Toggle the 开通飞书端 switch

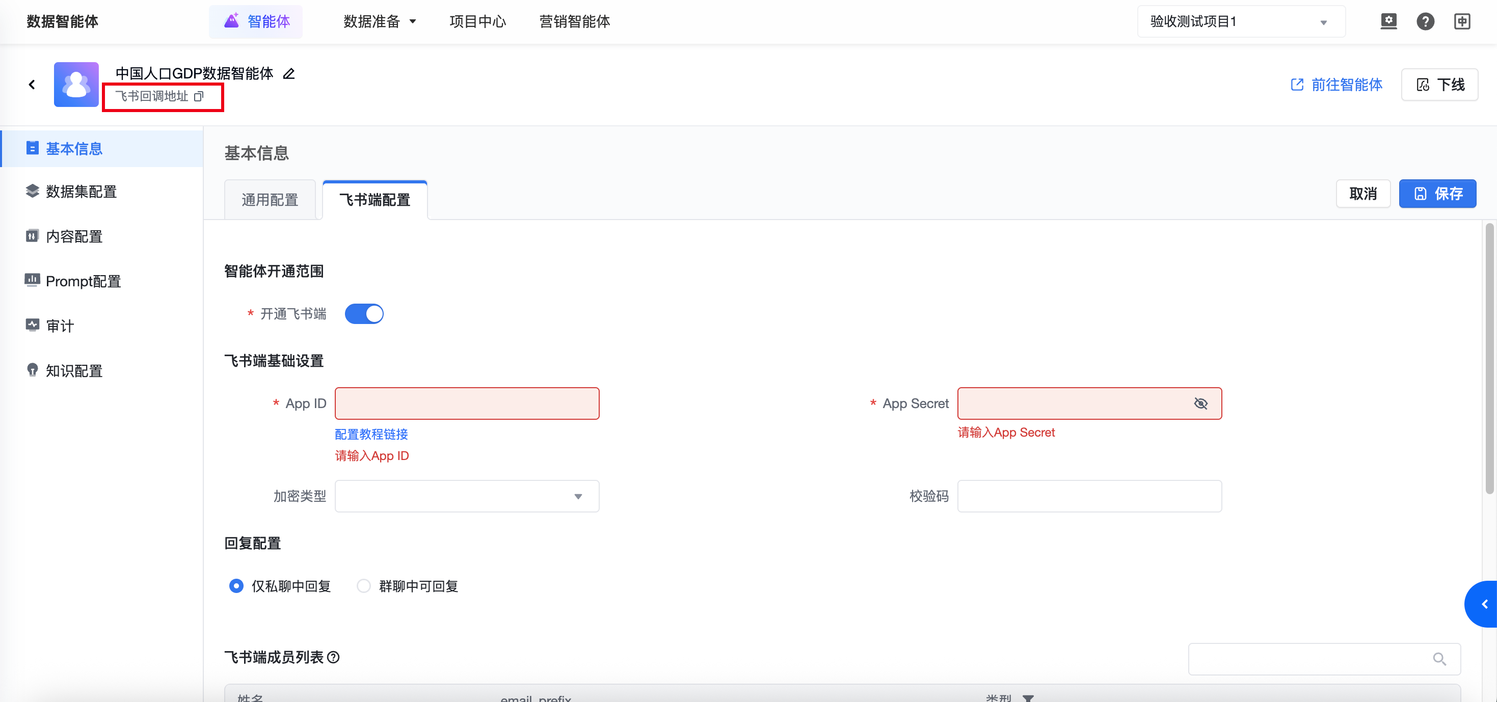pos(364,314)
